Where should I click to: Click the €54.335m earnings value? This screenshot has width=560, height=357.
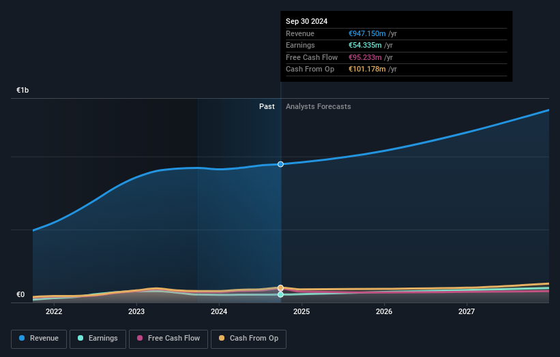click(x=365, y=45)
